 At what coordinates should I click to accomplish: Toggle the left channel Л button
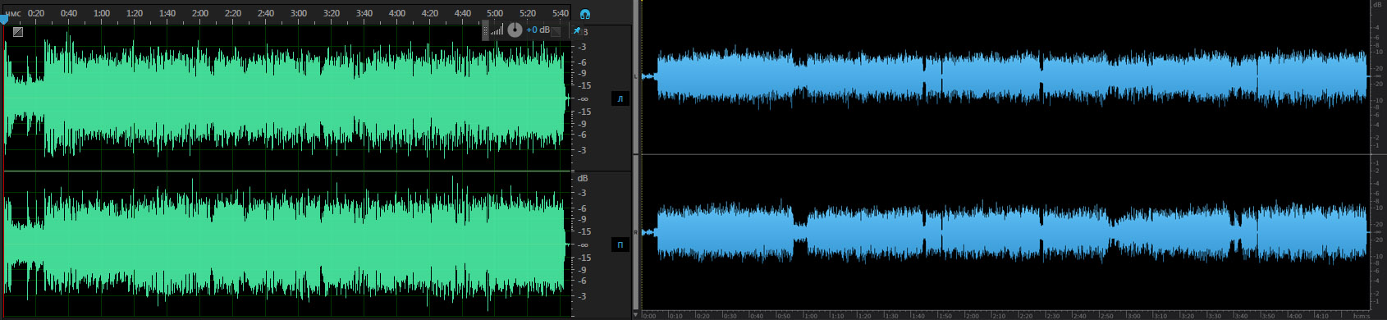tap(620, 98)
